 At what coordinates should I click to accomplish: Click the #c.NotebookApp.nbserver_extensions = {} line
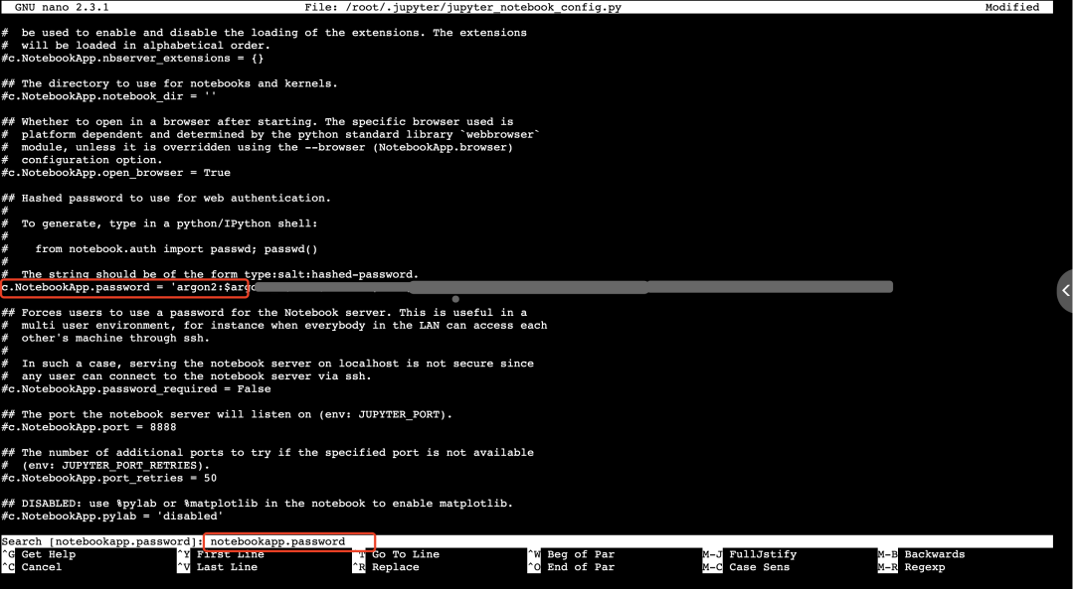tap(133, 59)
